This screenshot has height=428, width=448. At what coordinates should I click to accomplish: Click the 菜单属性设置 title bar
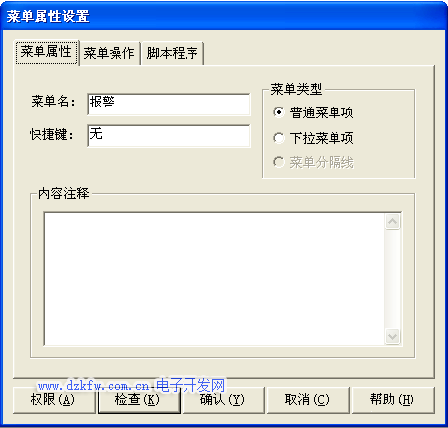coord(224,16)
